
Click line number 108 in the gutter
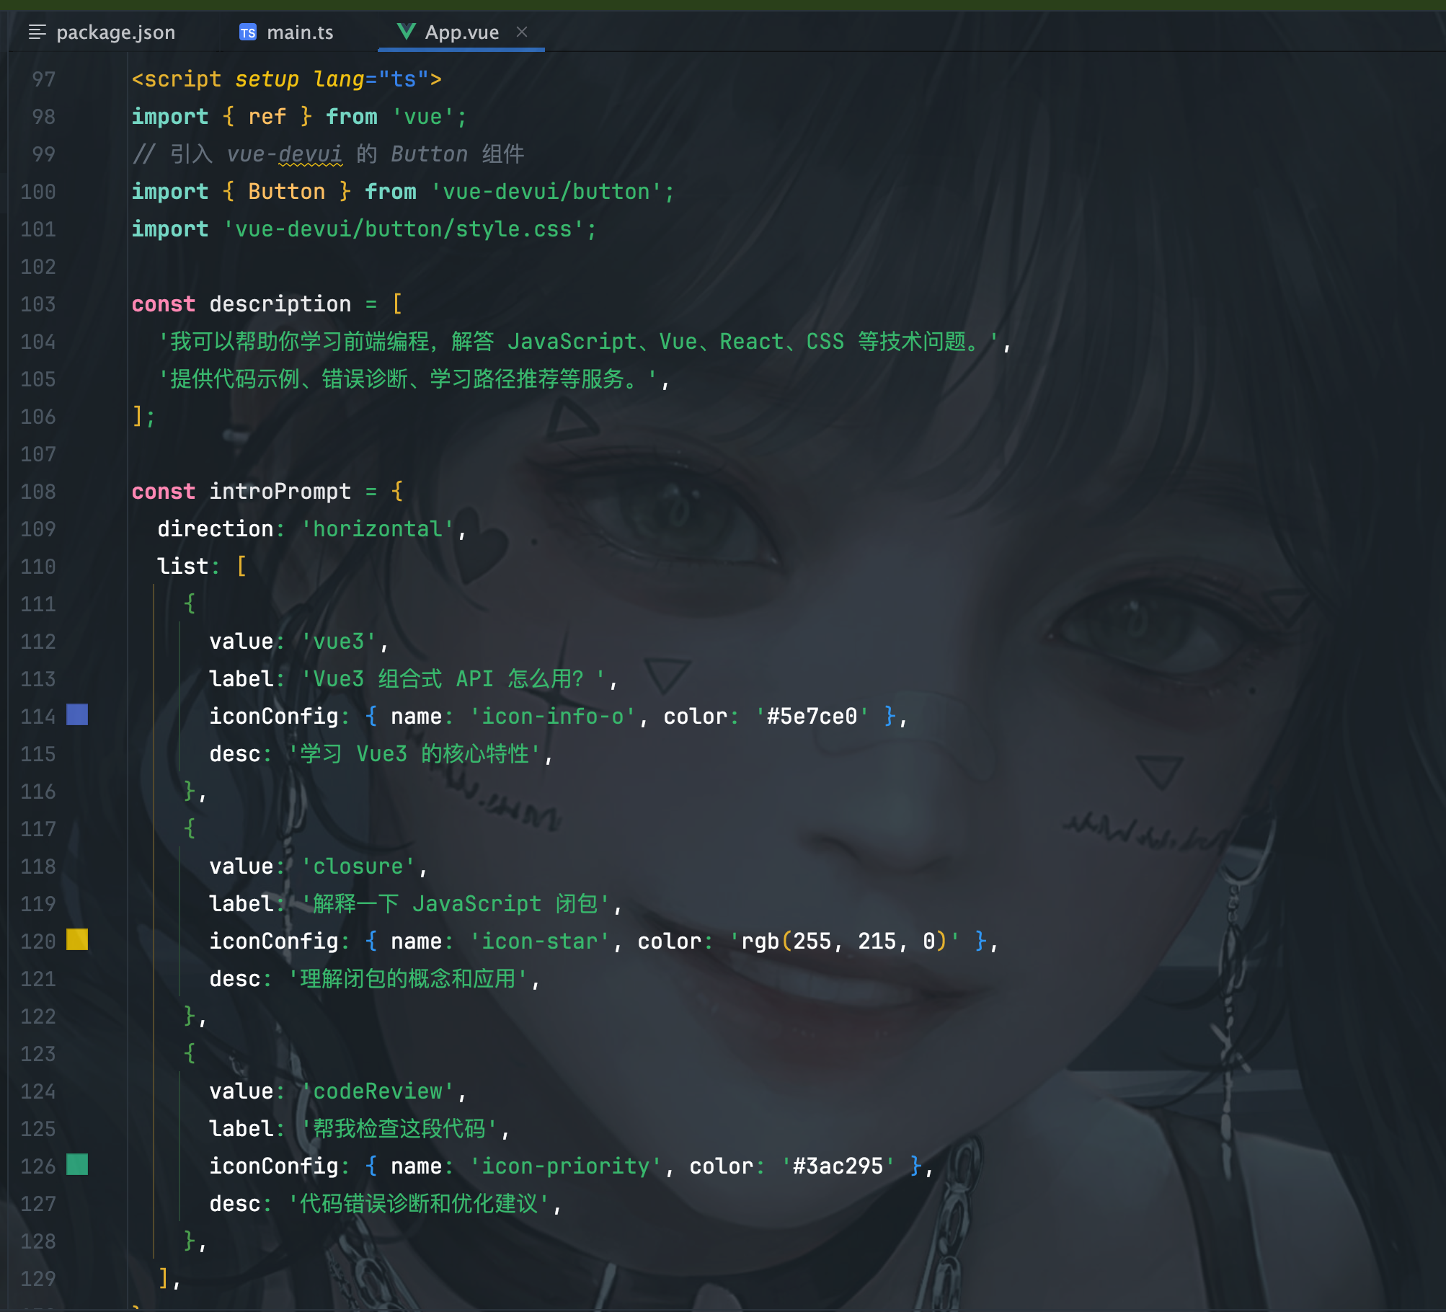click(38, 492)
